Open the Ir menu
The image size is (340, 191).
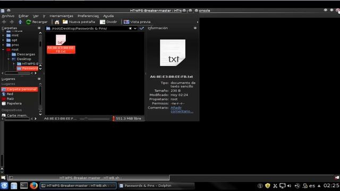click(44, 16)
